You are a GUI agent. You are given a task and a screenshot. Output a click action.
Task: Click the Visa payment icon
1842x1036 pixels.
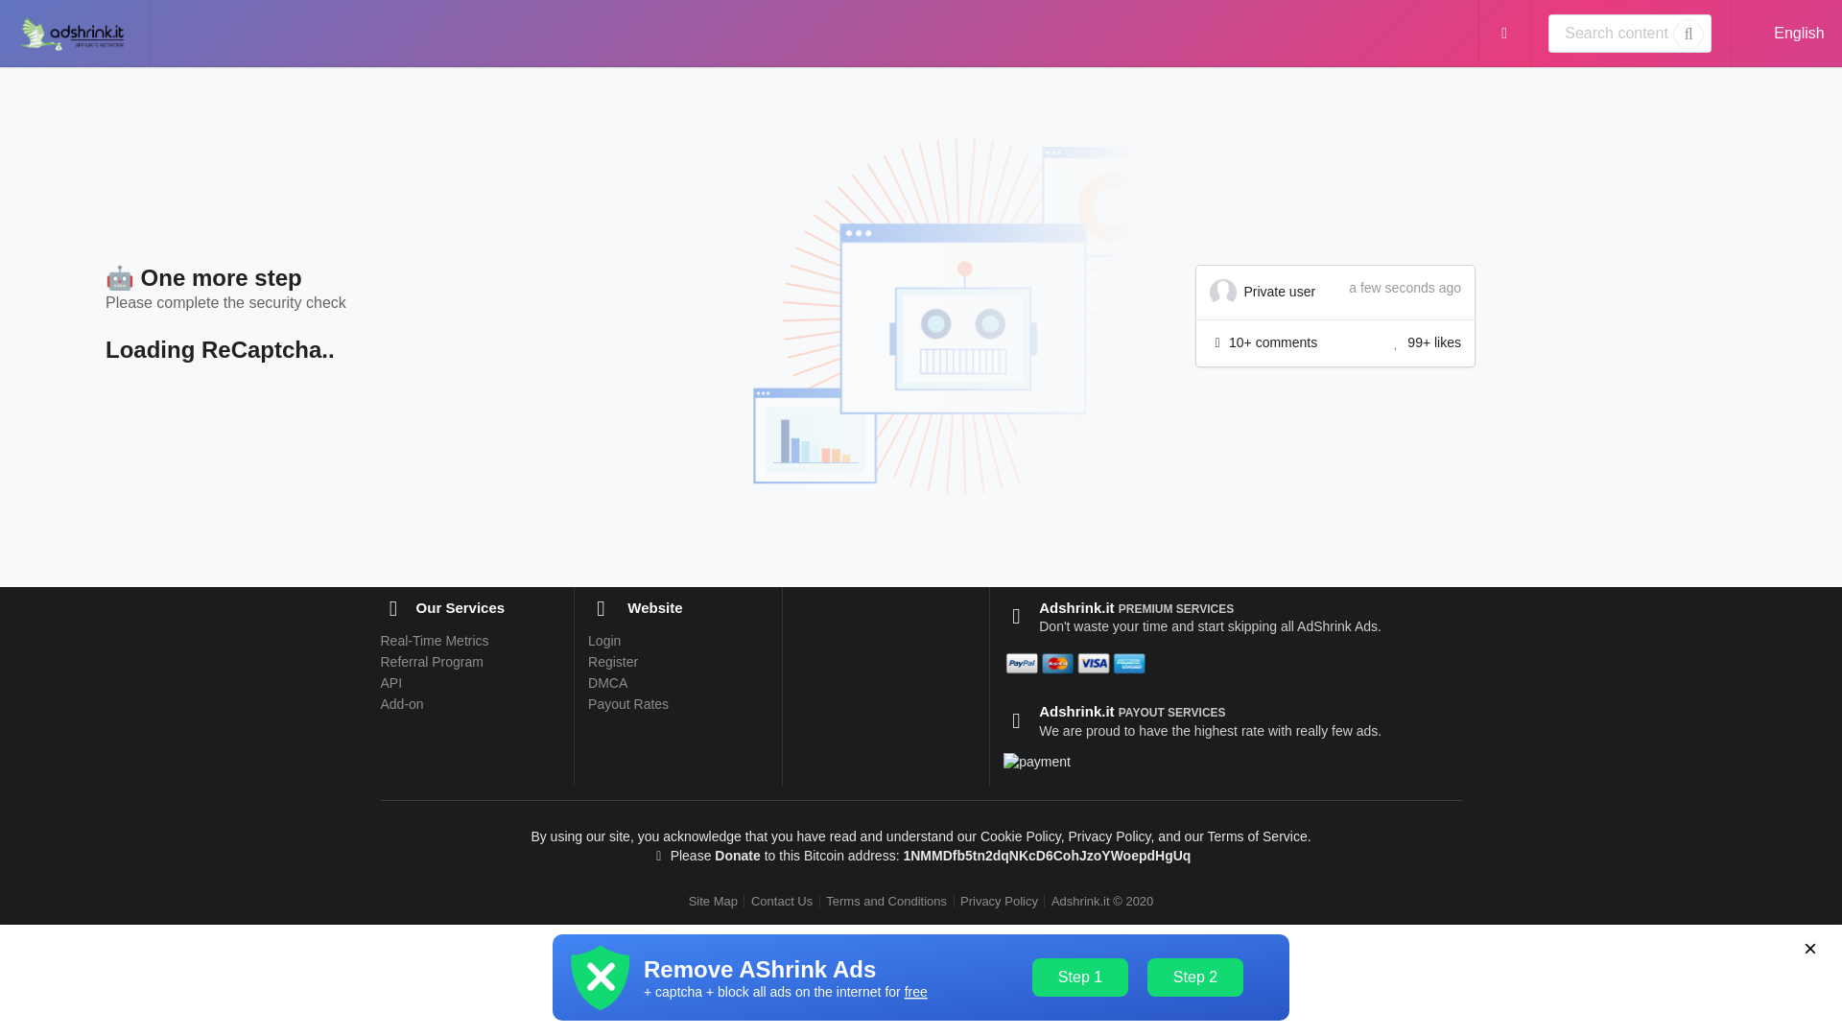(1093, 664)
